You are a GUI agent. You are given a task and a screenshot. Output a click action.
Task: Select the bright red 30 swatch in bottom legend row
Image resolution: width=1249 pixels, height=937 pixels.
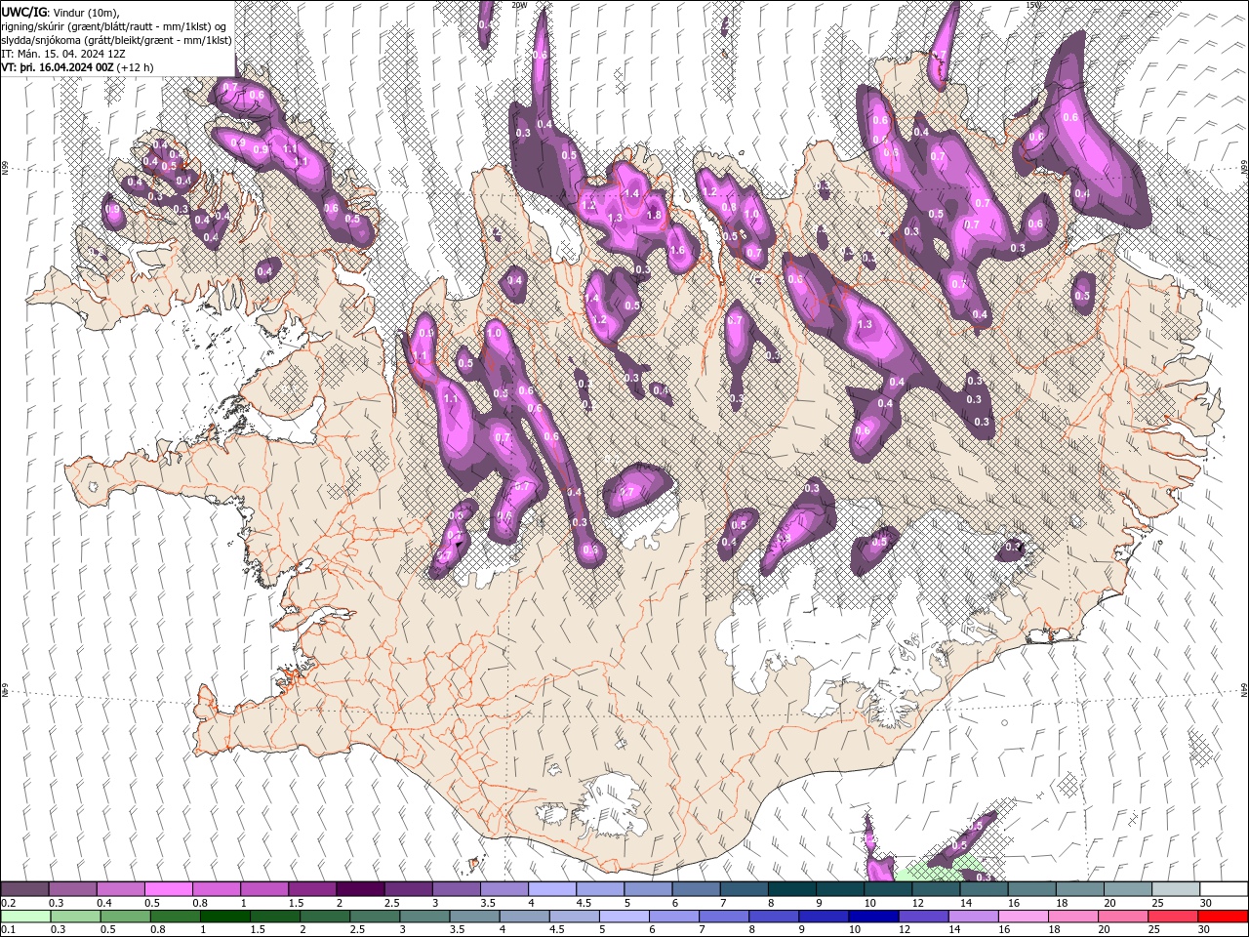pyautogui.click(x=1224, y=917)
